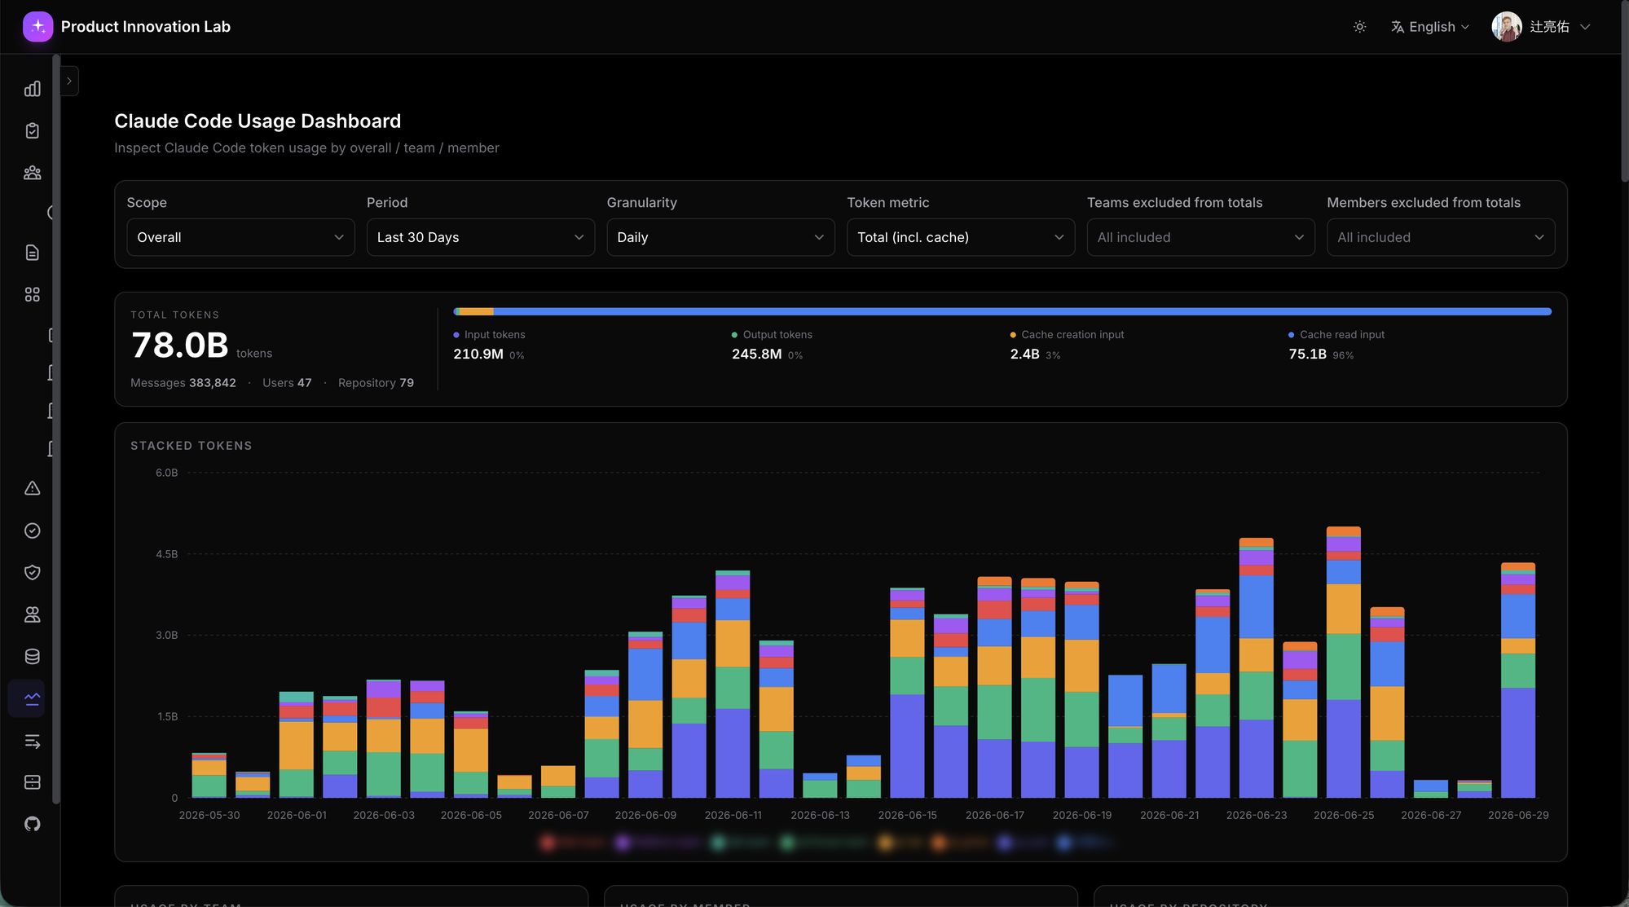Open the user account menu chevron
Screen dimensions: 1629x907
[x=1585, y=27]
